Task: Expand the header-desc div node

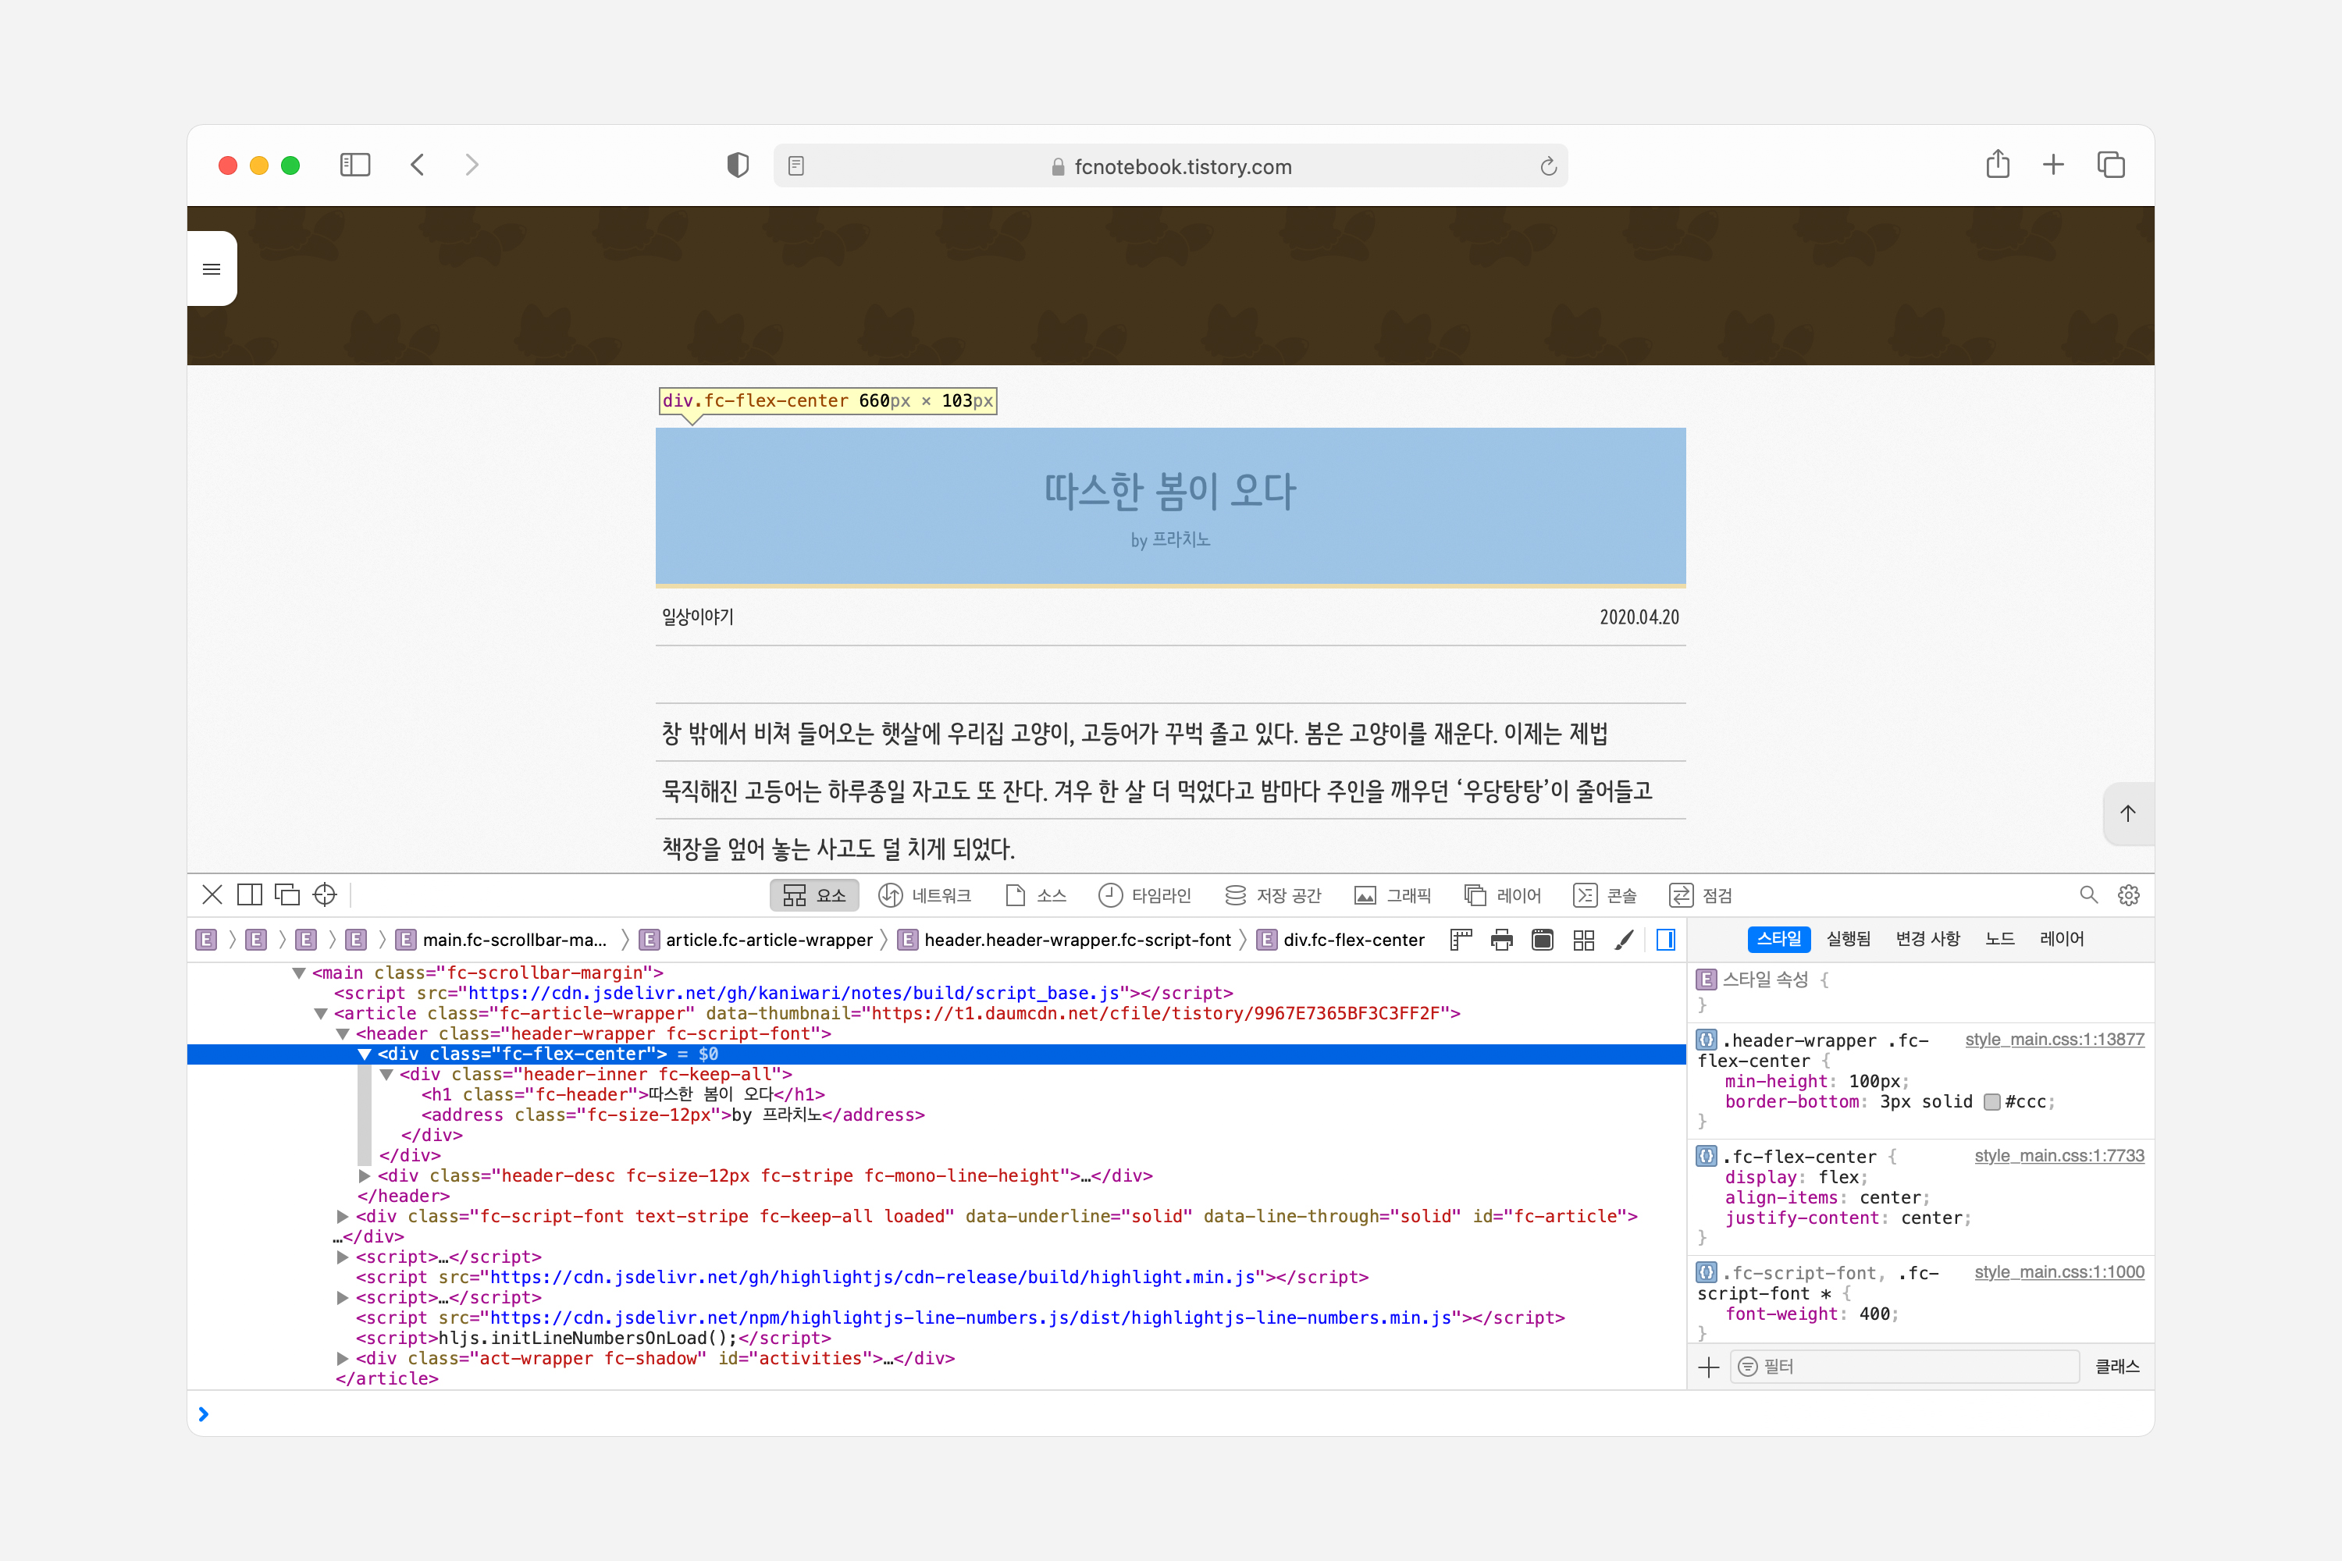Action: 365,1175
